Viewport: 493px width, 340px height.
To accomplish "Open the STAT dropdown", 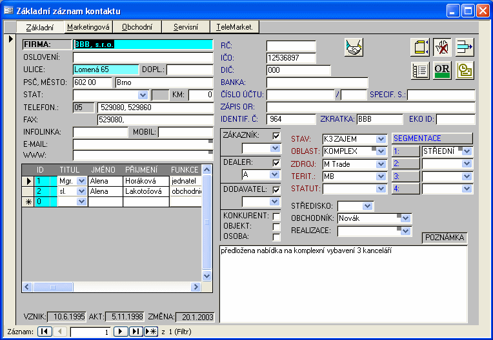I will coord(143,95).
